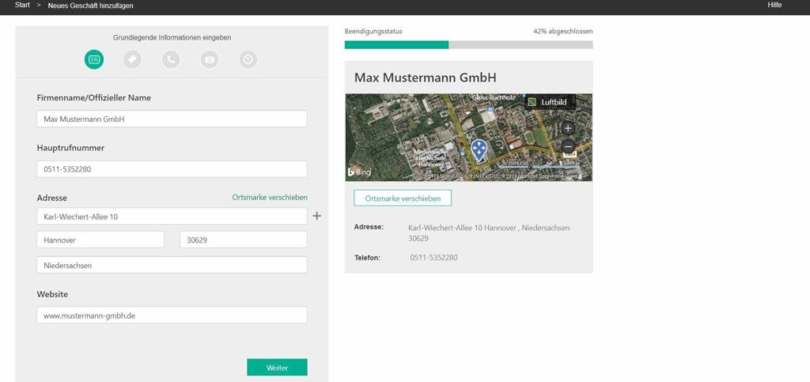This screenshot has height=382, width=810.
Task: Click the 42% abgeschlossen text
Action: click(563, 31)
